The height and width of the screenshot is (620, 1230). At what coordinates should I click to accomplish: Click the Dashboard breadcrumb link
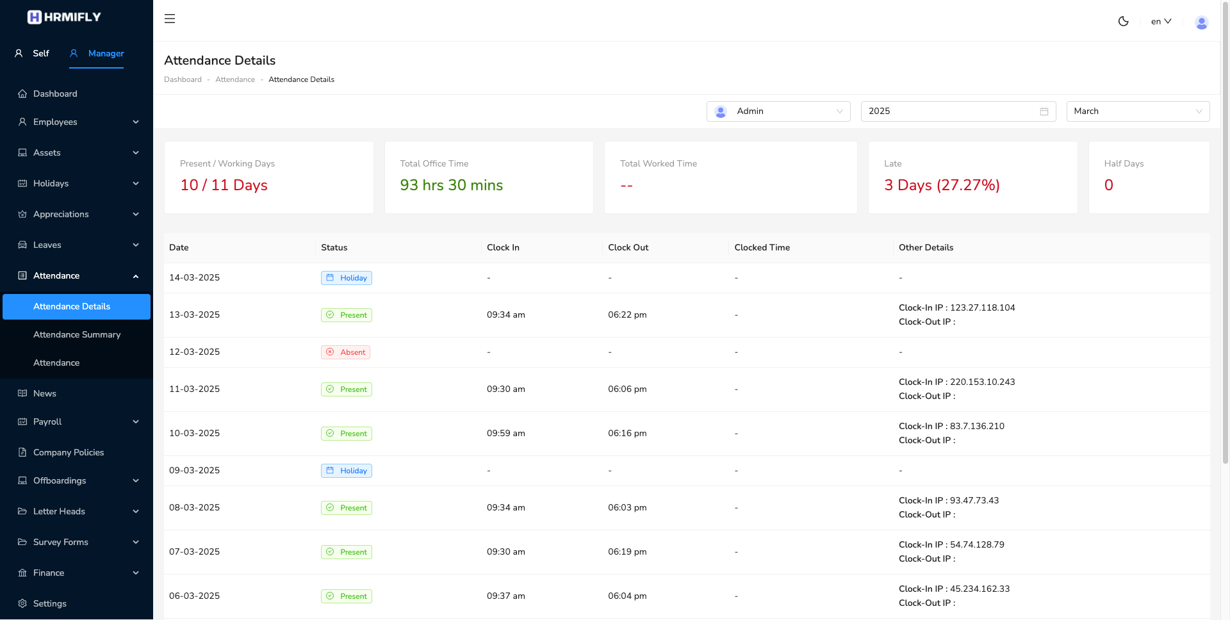tap(183, 79)
